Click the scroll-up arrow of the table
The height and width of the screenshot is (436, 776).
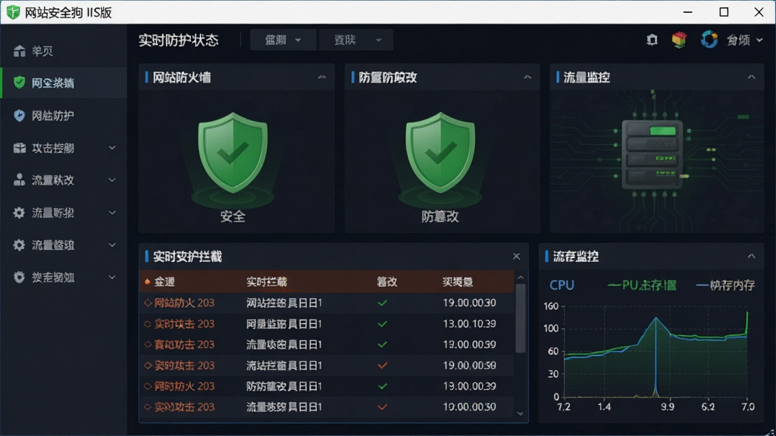click(520, 278)
